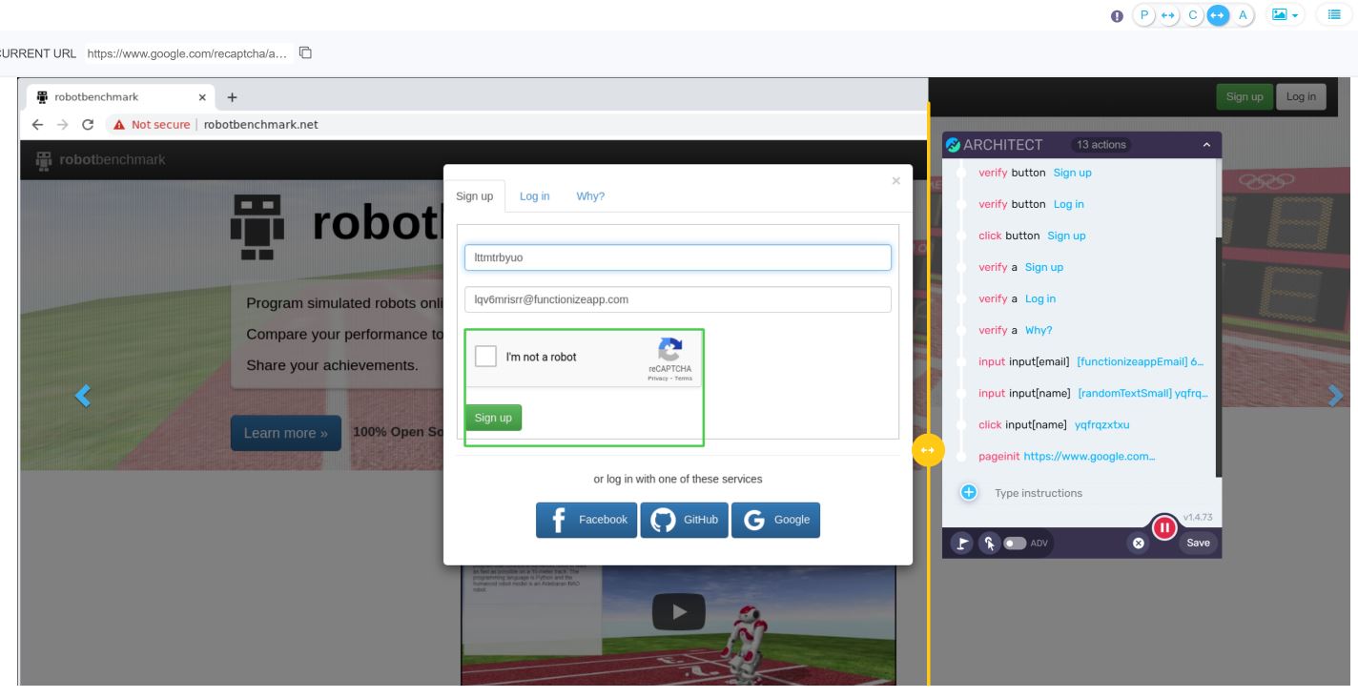Play the robot video
This screenshot has height=698, width=1358.
pos(678,611)
